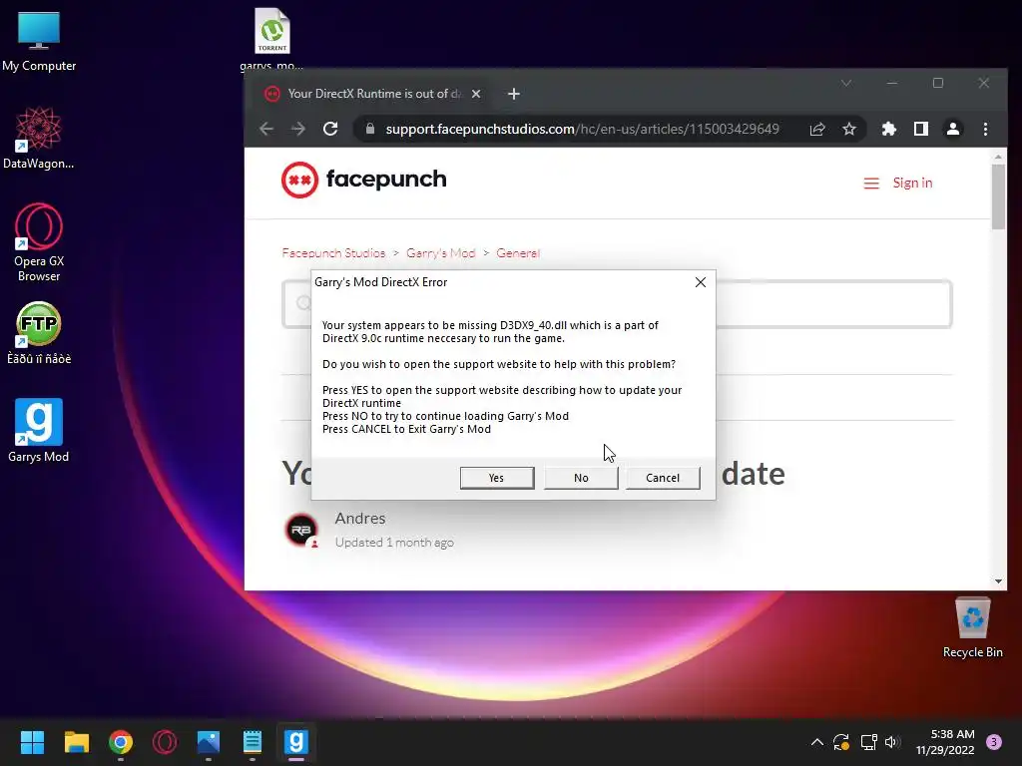Screen dimensions: 1022x766
Task: Open Opera from the taskbar
Action: [165, 742]
